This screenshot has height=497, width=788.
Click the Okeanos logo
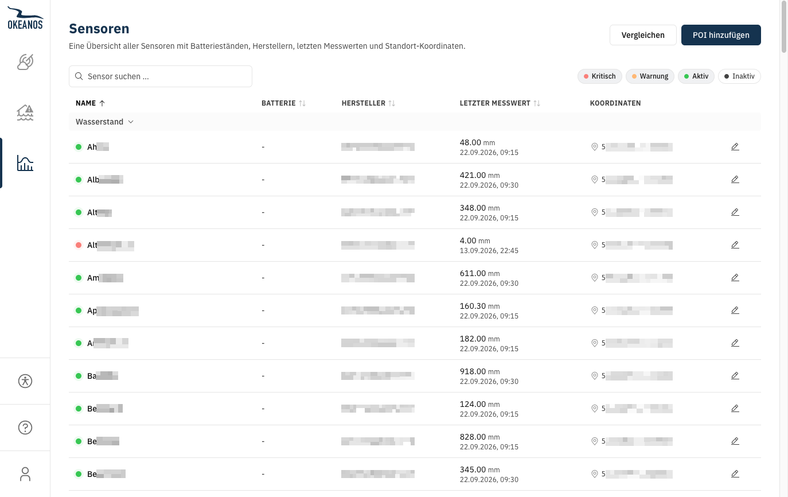pyautogui.click(x=25, y=18)
